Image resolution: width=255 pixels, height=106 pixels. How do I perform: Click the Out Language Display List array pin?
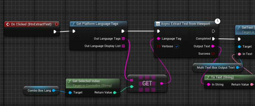coord(123,46)
